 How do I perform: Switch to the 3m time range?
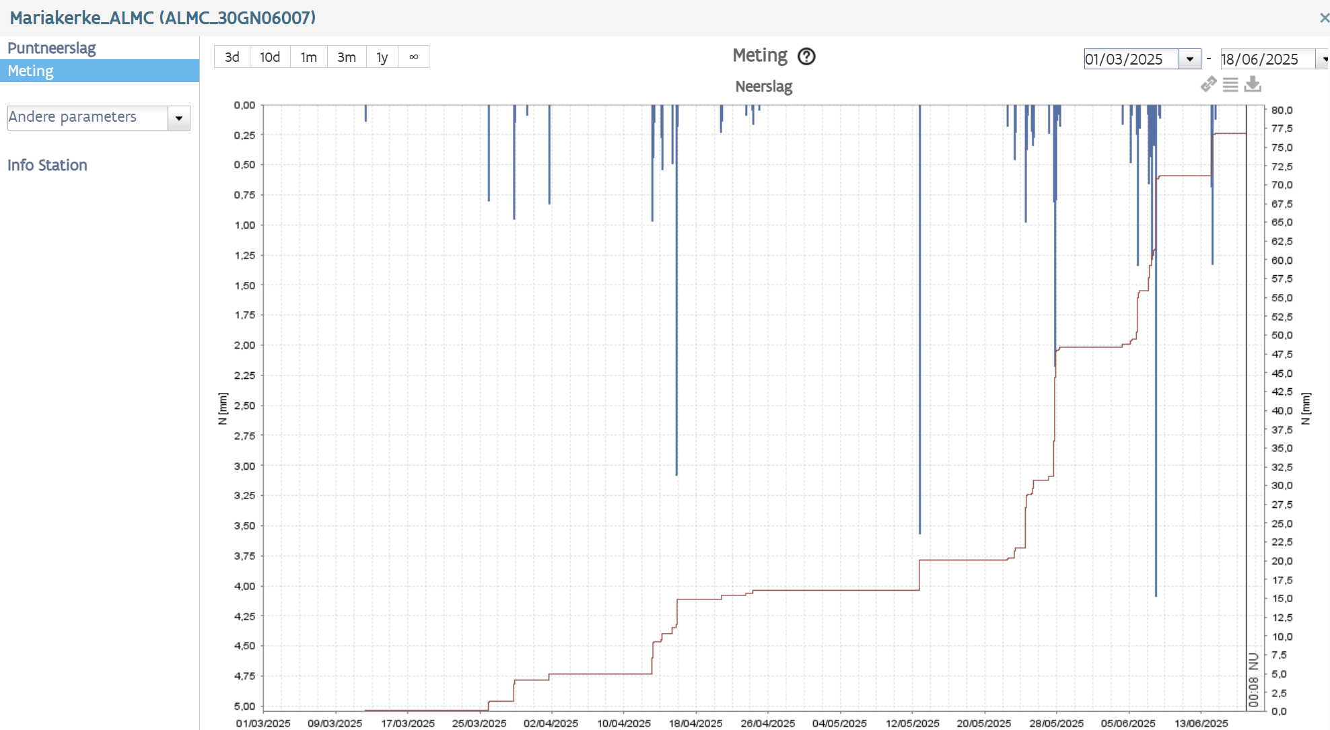pos(347,57)
